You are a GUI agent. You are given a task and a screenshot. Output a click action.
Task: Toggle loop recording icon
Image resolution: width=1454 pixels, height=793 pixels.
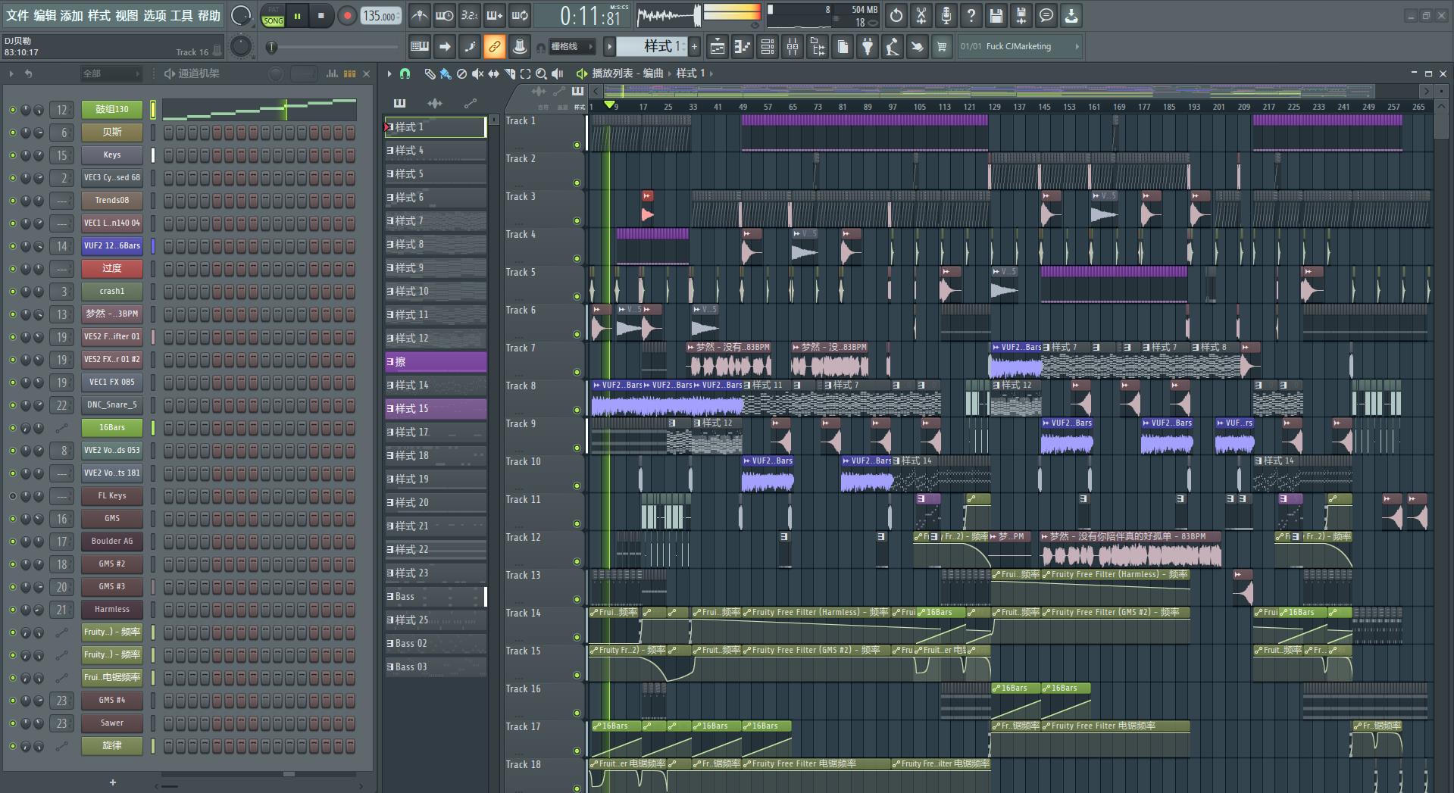[520, 15]
